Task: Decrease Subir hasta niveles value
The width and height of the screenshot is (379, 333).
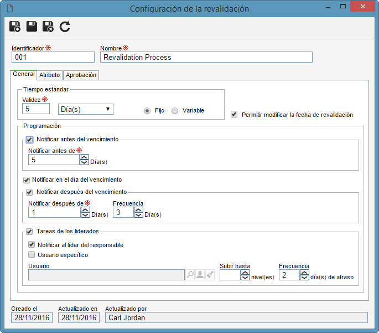Action: click(245, 278)
